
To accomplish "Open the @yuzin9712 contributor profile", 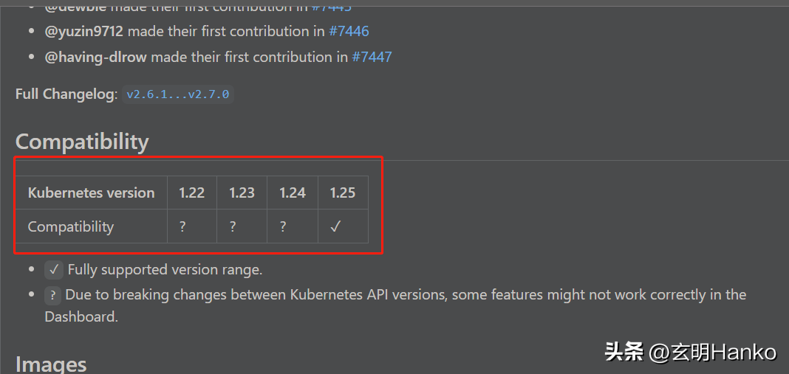I will (84, 31).
